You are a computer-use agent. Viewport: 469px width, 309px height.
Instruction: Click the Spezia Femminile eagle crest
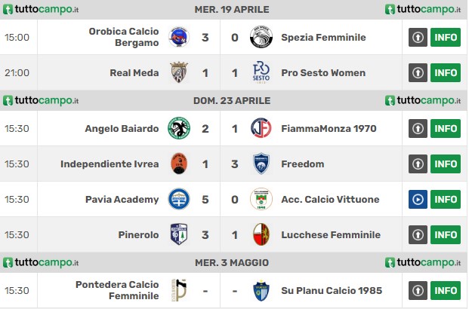pyautogui.click(x=261, y=37)
